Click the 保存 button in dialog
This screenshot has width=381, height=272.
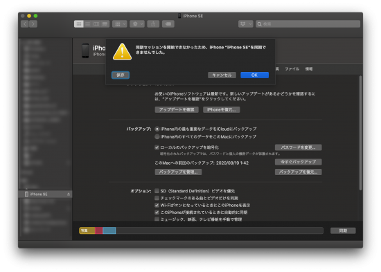tap(121, 75)
